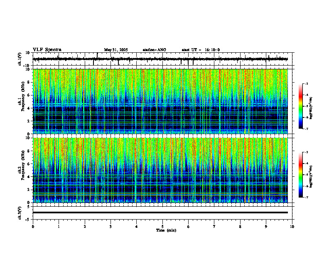Screen dimensions: 329x254
Task: Click the ch.1 spectrogram panel
Action: tap(160, 101)
